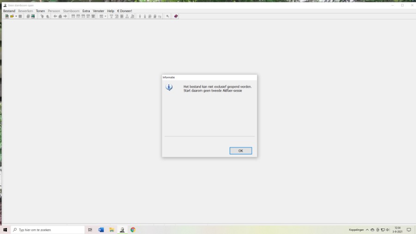
Task: Click the purple book icon in toolbar
Action: click(x=176, y=16)
